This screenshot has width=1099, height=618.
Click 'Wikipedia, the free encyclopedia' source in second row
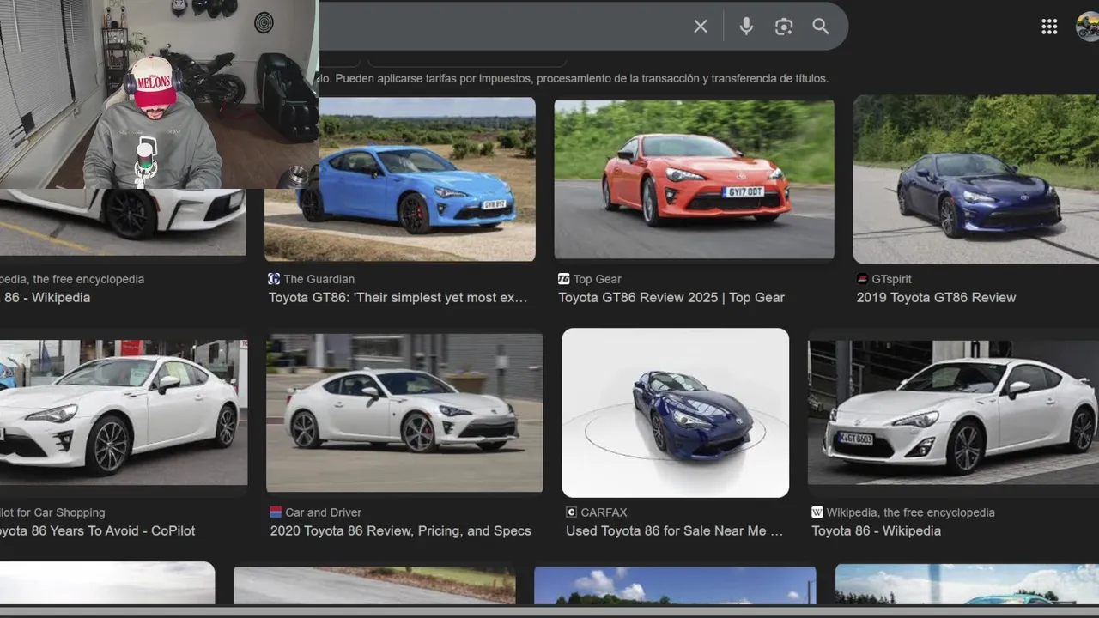point(911,512)
